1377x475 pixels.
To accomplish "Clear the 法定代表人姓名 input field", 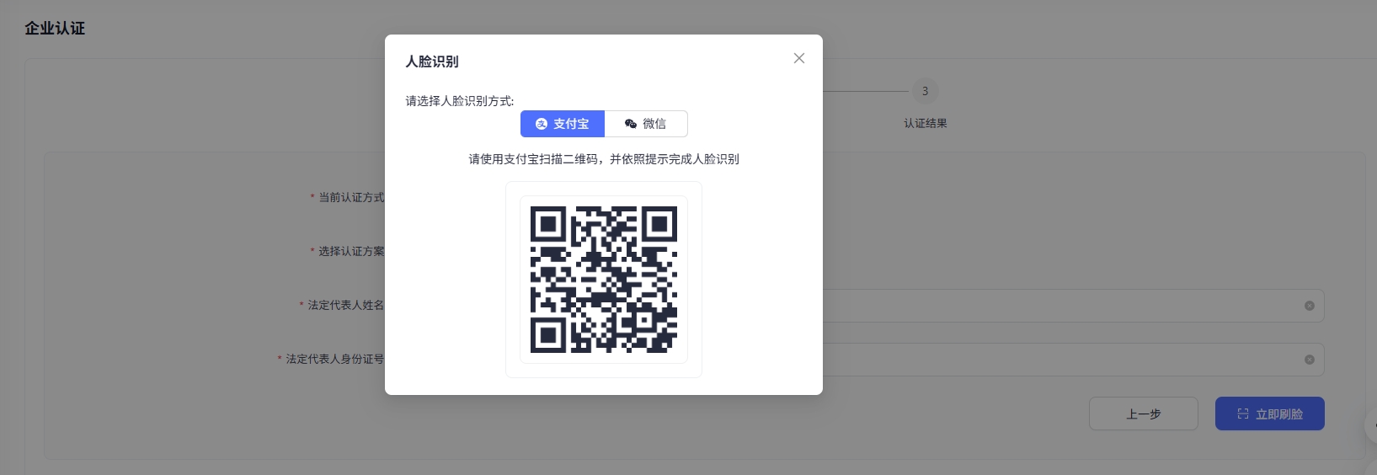I will pos(1309,306).
